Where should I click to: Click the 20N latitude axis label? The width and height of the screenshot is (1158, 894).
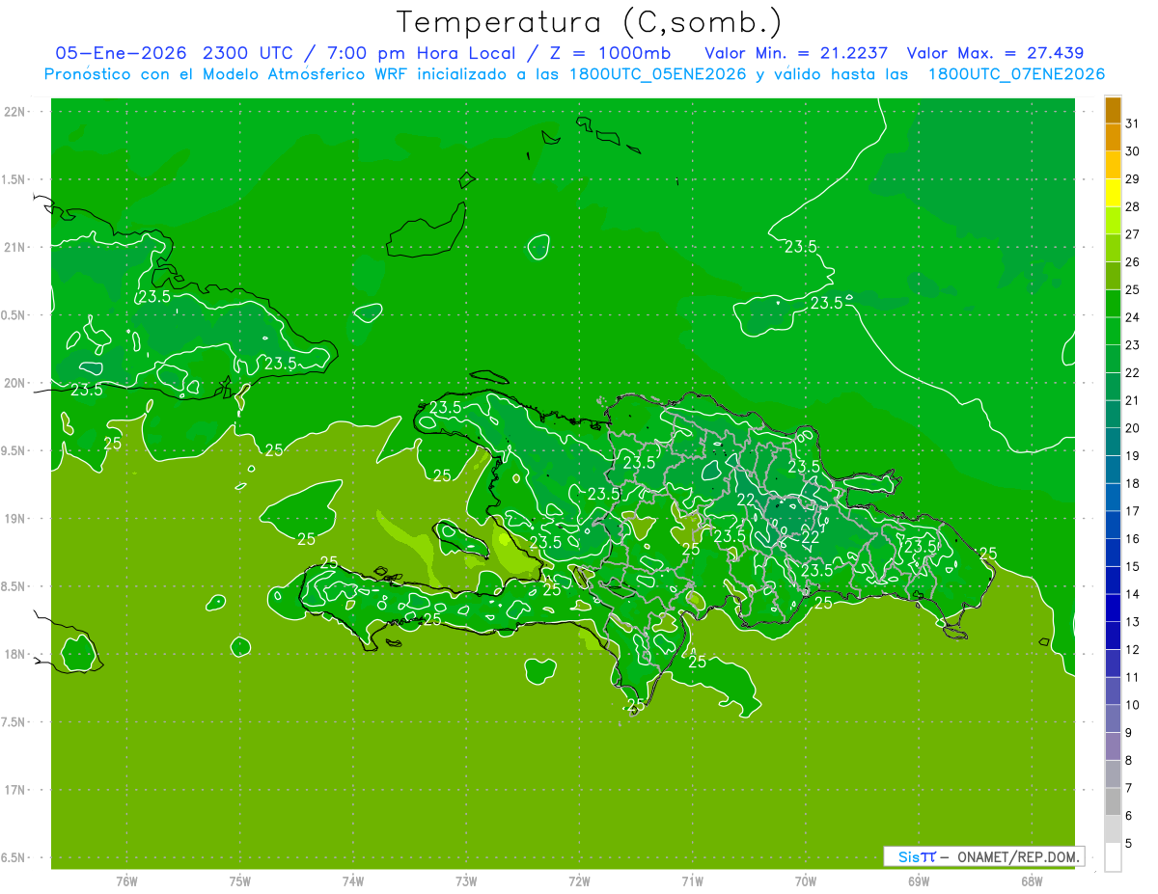14,384
